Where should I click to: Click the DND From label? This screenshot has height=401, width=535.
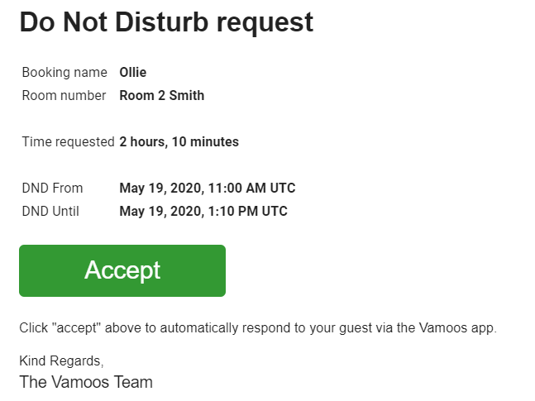coord(52,188)
